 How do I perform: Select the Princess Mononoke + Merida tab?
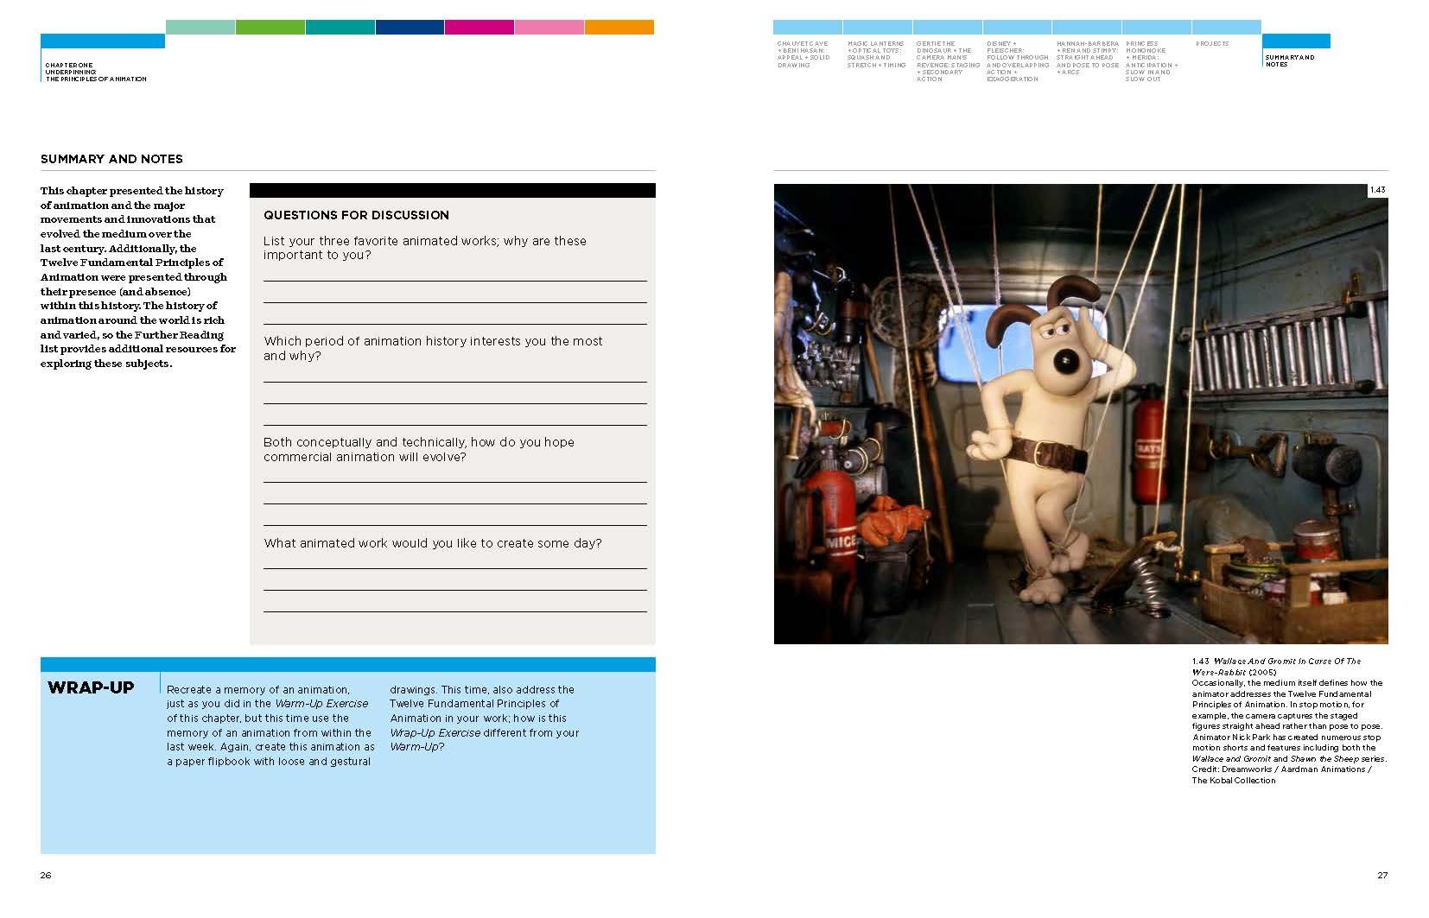(x=1152, y=60)
